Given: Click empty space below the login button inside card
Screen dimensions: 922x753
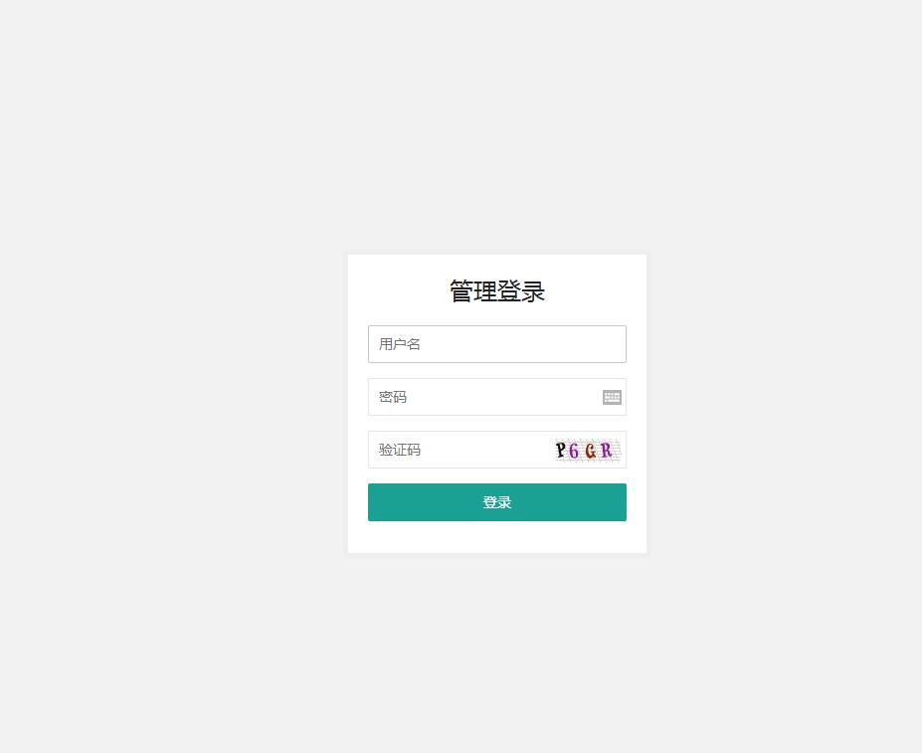Looking at the screenshot, I should [497, 537].
